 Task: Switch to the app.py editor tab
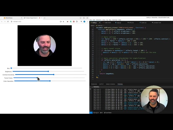[118, 23]
